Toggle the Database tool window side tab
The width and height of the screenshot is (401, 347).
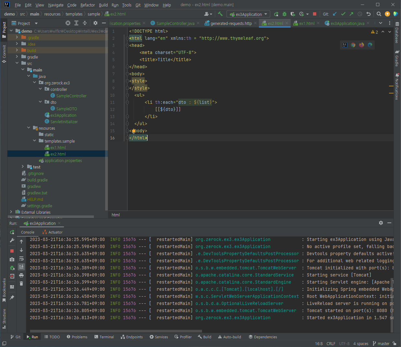[397, 33]
